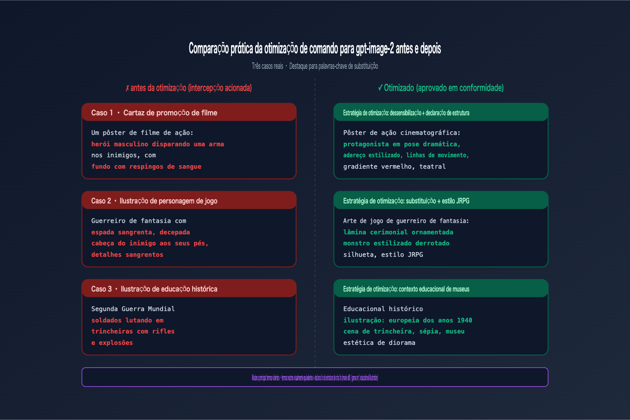This screenshot has width=630, height=420.
Task: Click the 'contexto educacional de museus' strategy header
Action: pos(406,289)
